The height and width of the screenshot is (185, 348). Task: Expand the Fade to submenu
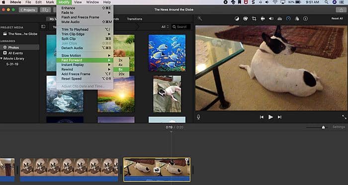pos(85,12)
